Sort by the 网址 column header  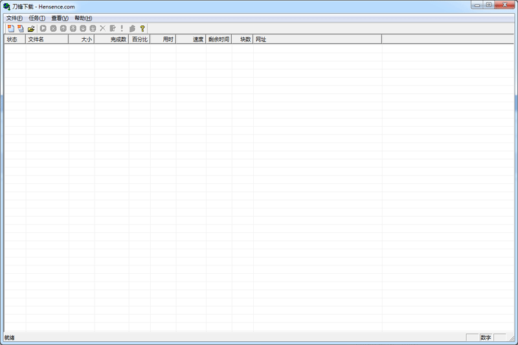pos(317,39)
